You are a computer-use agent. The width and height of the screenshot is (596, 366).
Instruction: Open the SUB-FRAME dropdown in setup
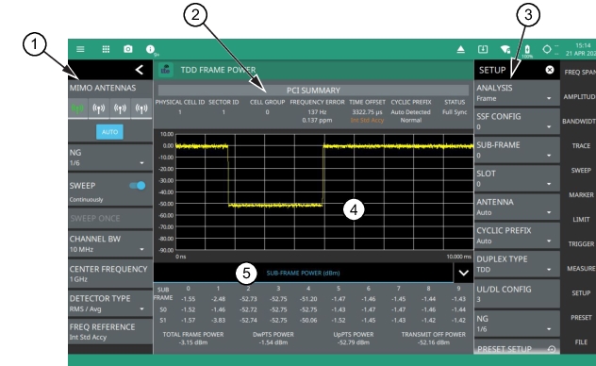[x=517, y=150]
